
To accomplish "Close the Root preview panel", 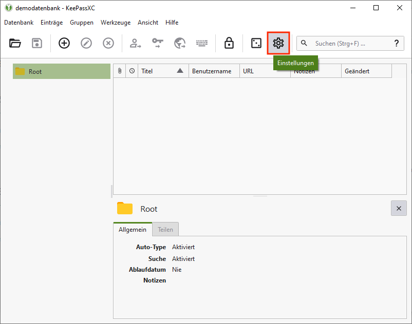I will [x=399, y=208].
